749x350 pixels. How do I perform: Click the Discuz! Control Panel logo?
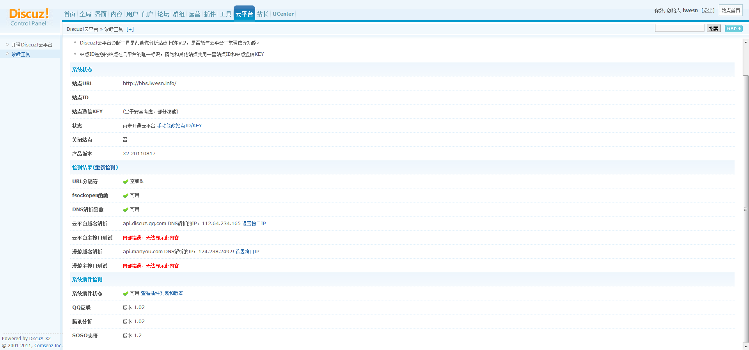[29, 18]
